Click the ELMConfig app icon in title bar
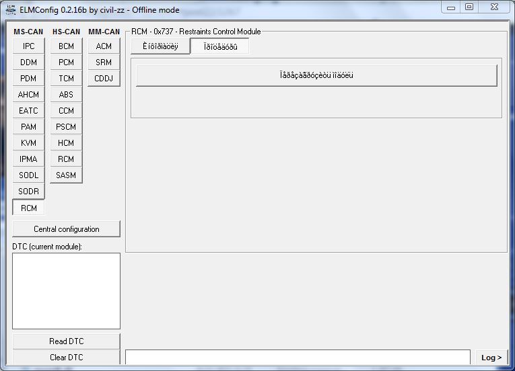 click(x=11, y=8)
